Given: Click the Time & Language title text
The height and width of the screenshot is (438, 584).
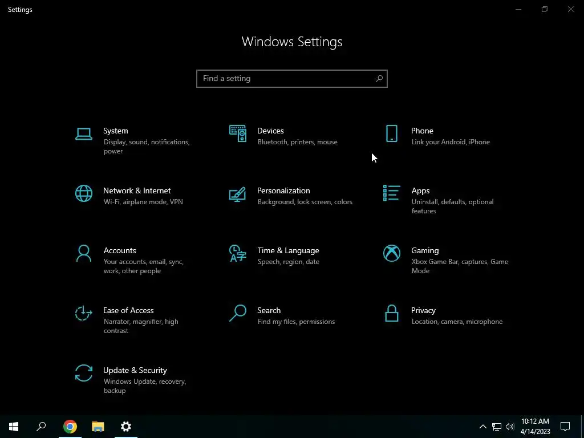Looking at the screenshot, I should click(x=288, y=251).
